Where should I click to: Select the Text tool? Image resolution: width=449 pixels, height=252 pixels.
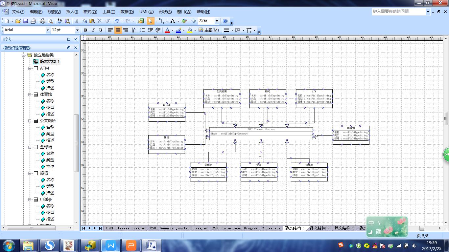coord(173,21)
